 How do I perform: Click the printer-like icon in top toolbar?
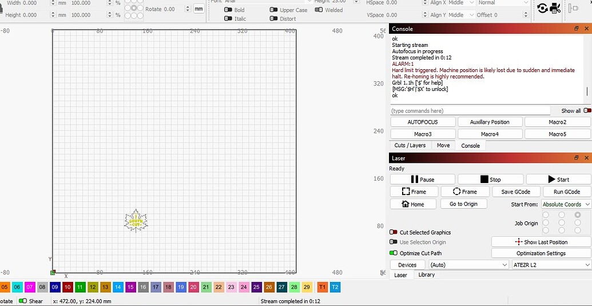[555, 7]
